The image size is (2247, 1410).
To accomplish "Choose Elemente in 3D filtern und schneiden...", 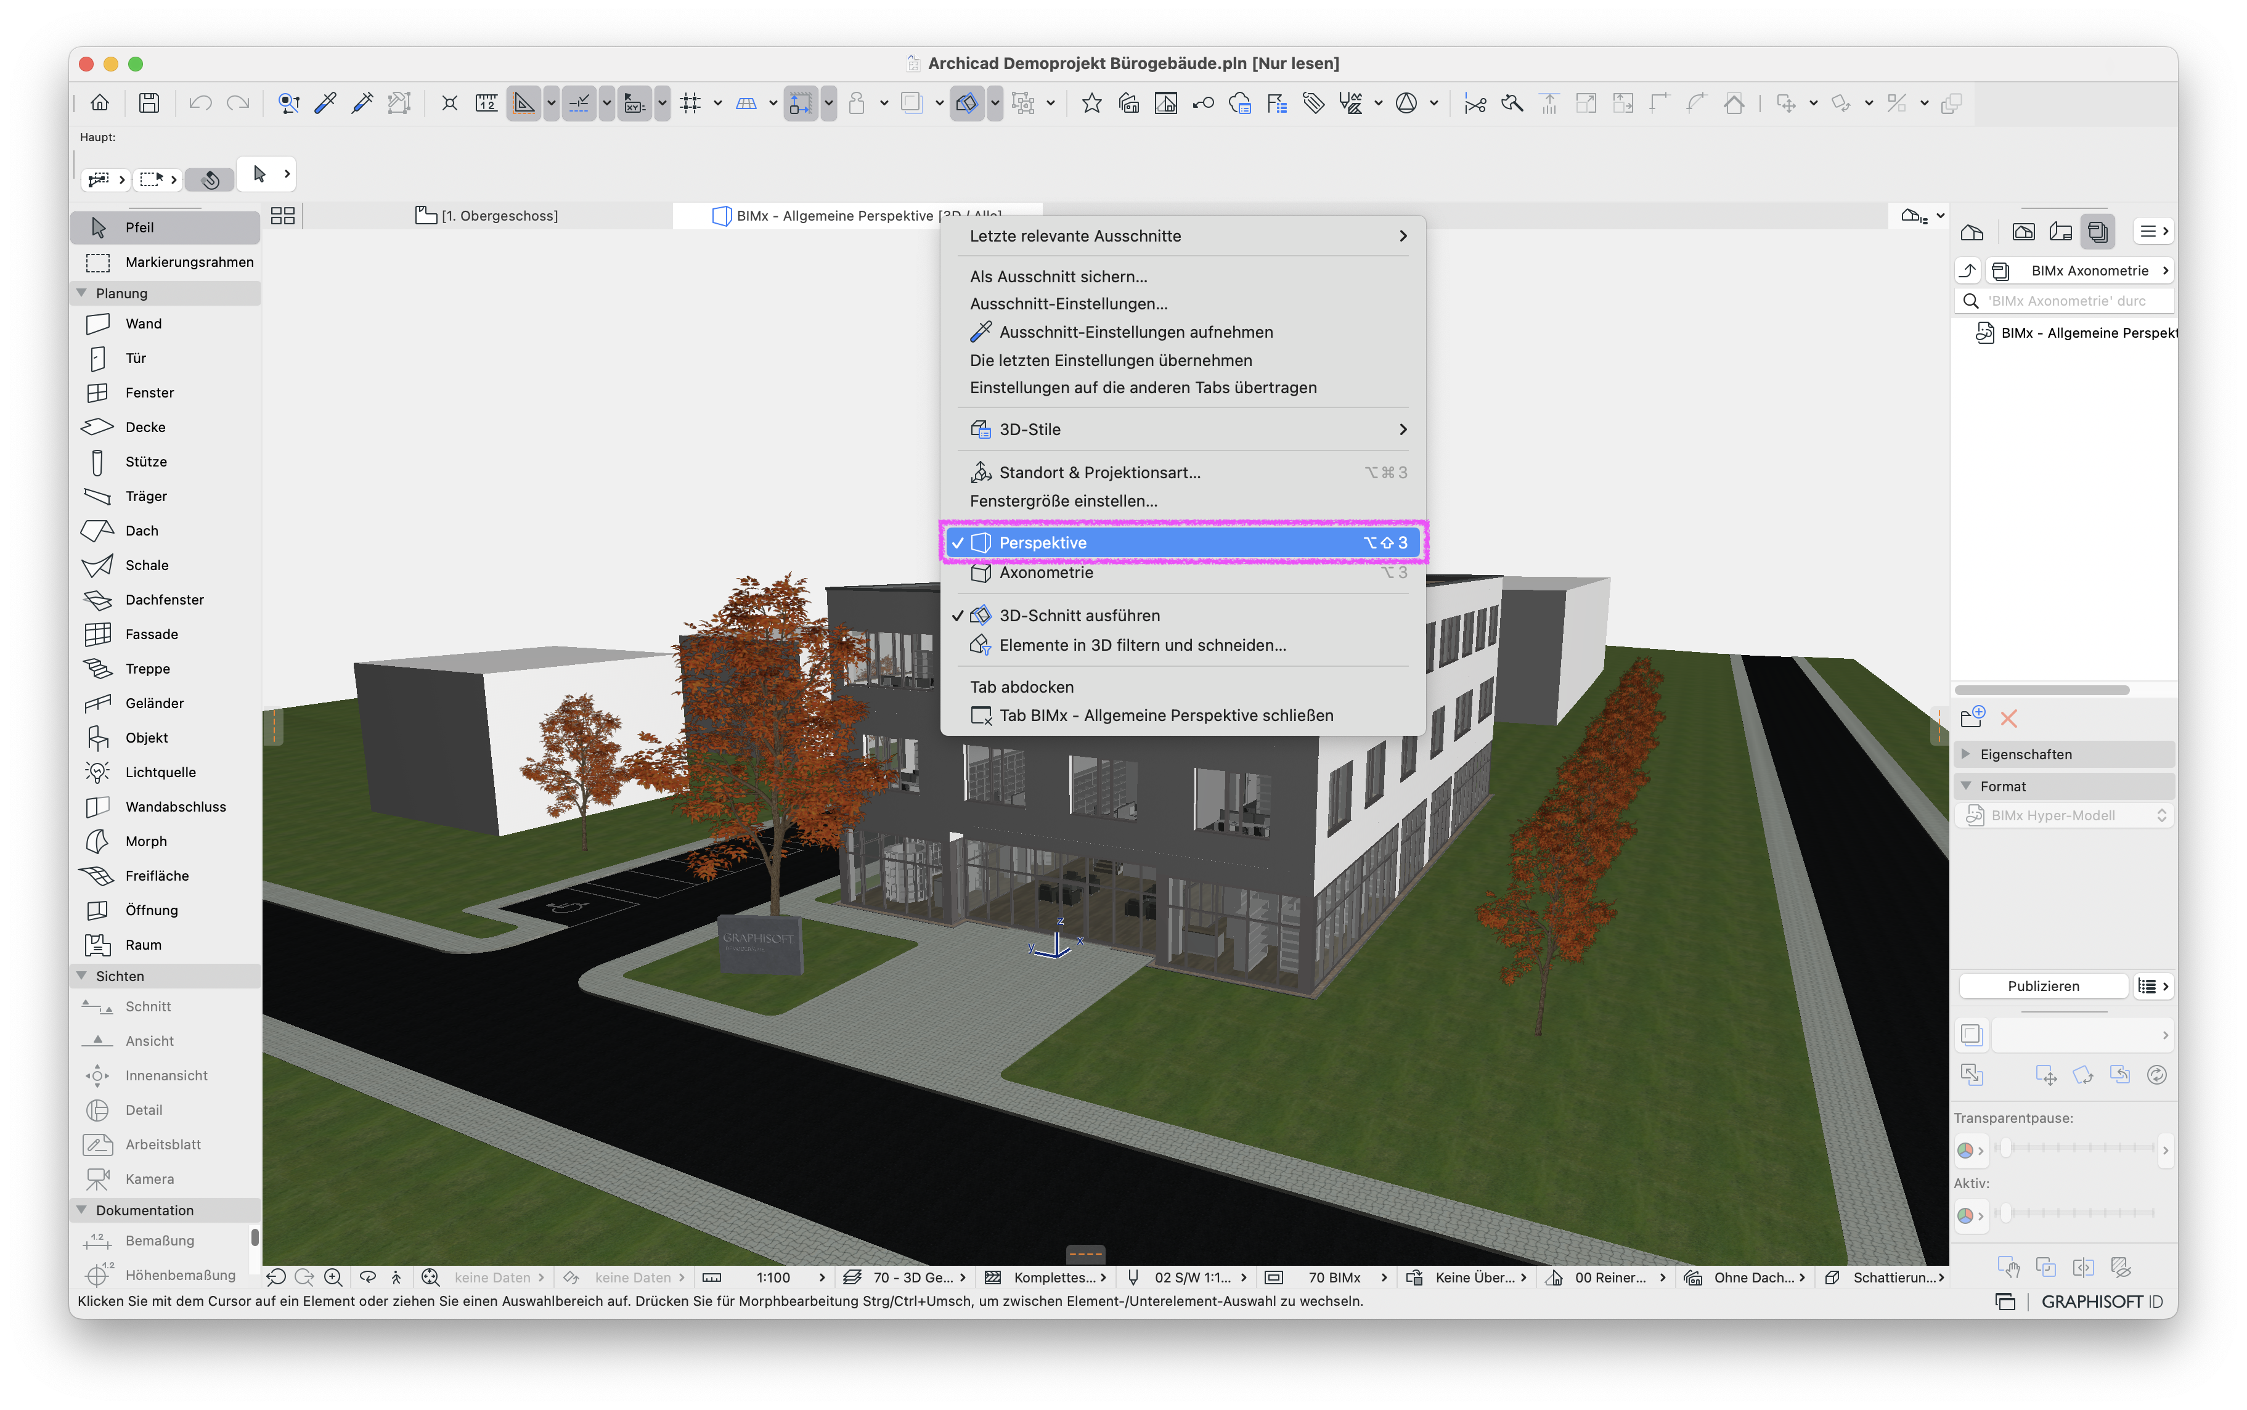I will 1182,645.
